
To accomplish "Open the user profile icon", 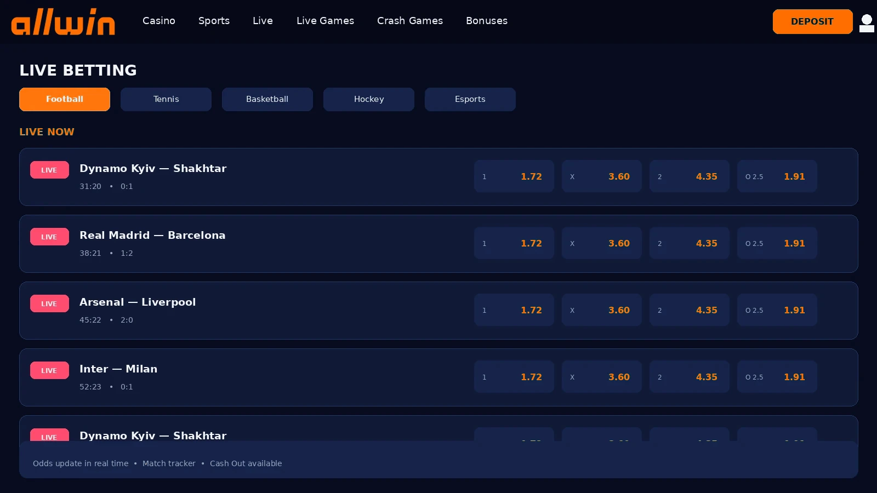I will [867, 23].
